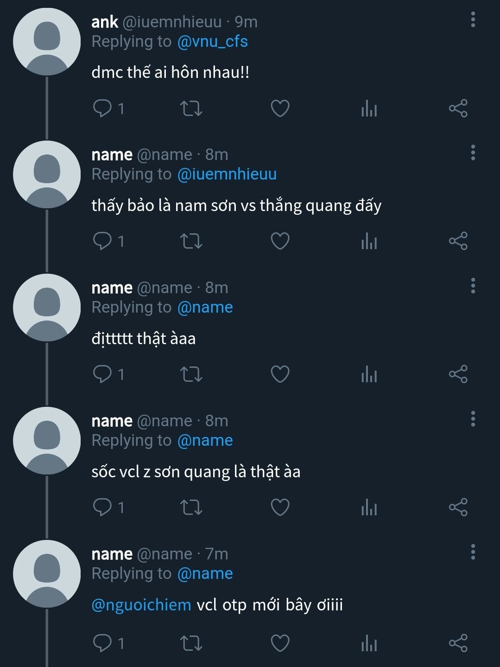Open ank's profile avatar

point(47,42)
